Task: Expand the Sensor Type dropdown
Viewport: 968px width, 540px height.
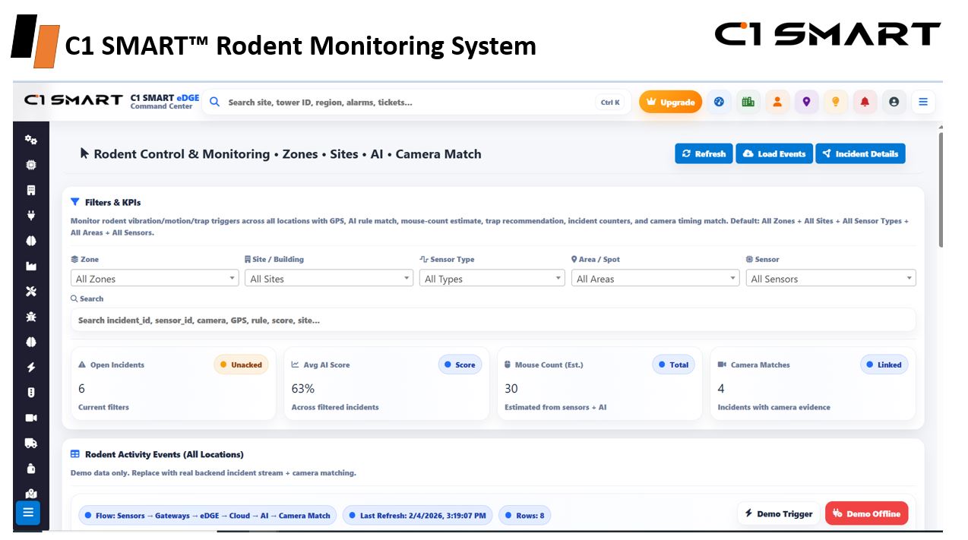Action: pos(492,279)
